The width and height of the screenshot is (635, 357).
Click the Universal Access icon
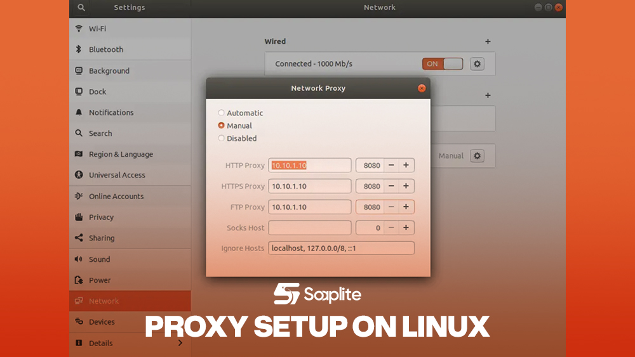click(79, 174)
